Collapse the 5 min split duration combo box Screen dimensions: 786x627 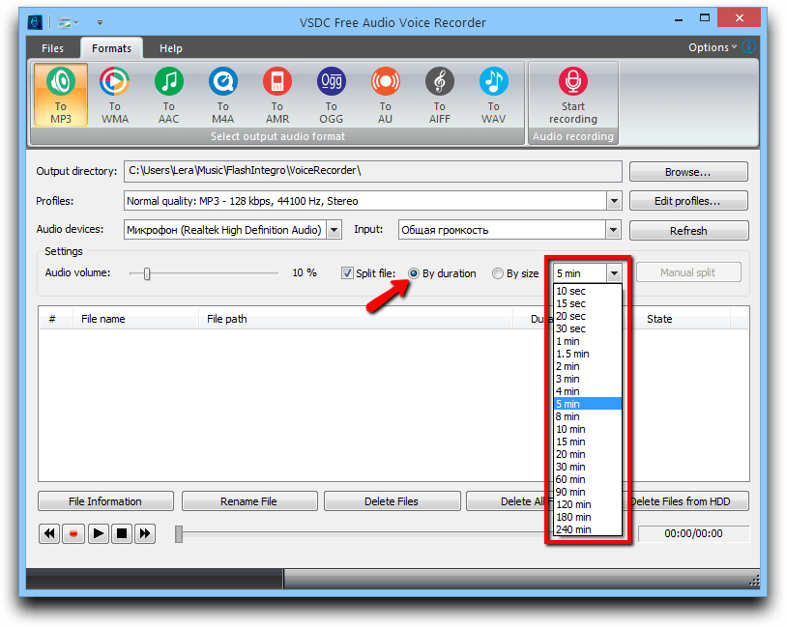tap(614, 273)
